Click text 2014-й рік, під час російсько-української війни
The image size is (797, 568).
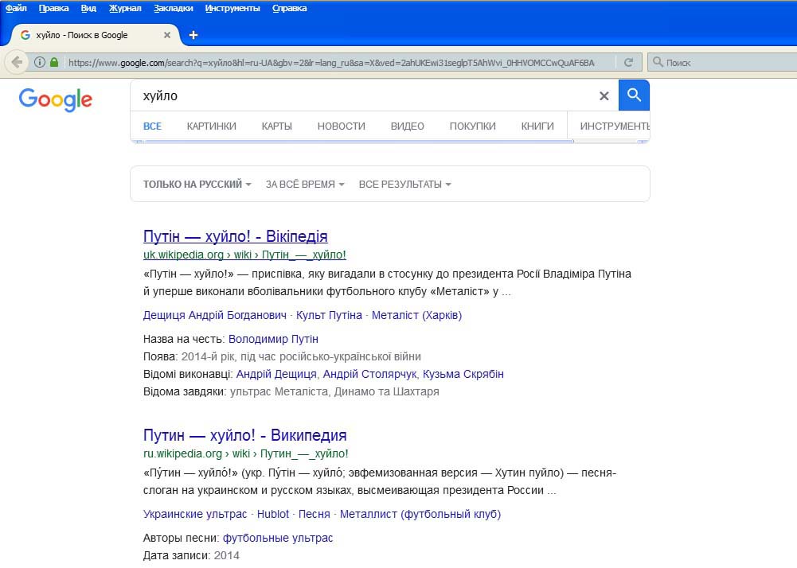(301, 356)
